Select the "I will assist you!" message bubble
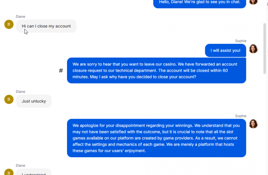 [x=225, y=50]
